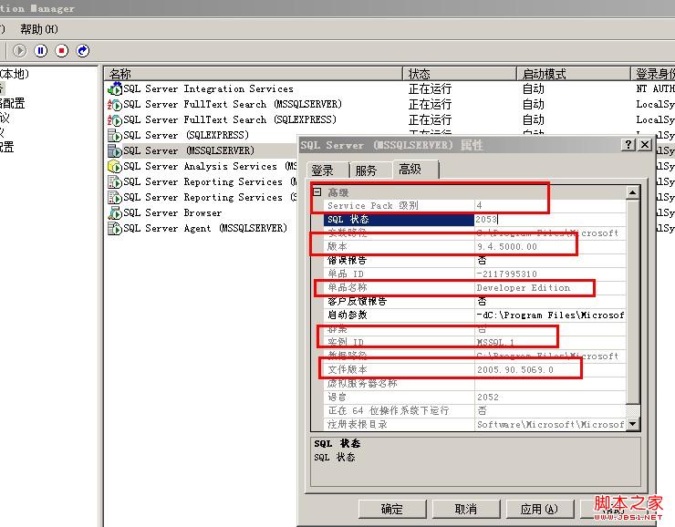This screenshot has height=527, width=675.
Task: Select second SQL Server Reporting Services icon
Action: pos(115,197)
